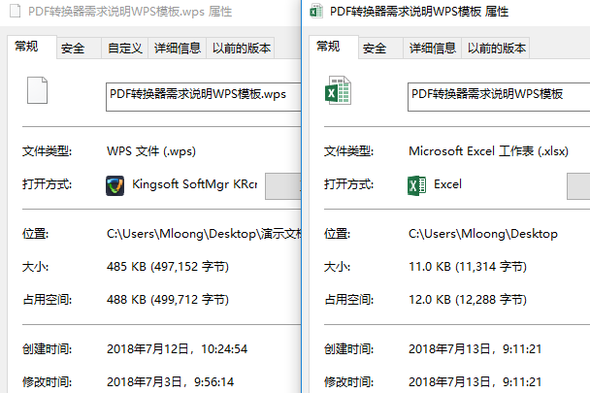Switch to the 自定义 tab
The height and width of the screenshot is (393, 590).
pos(125,49)
